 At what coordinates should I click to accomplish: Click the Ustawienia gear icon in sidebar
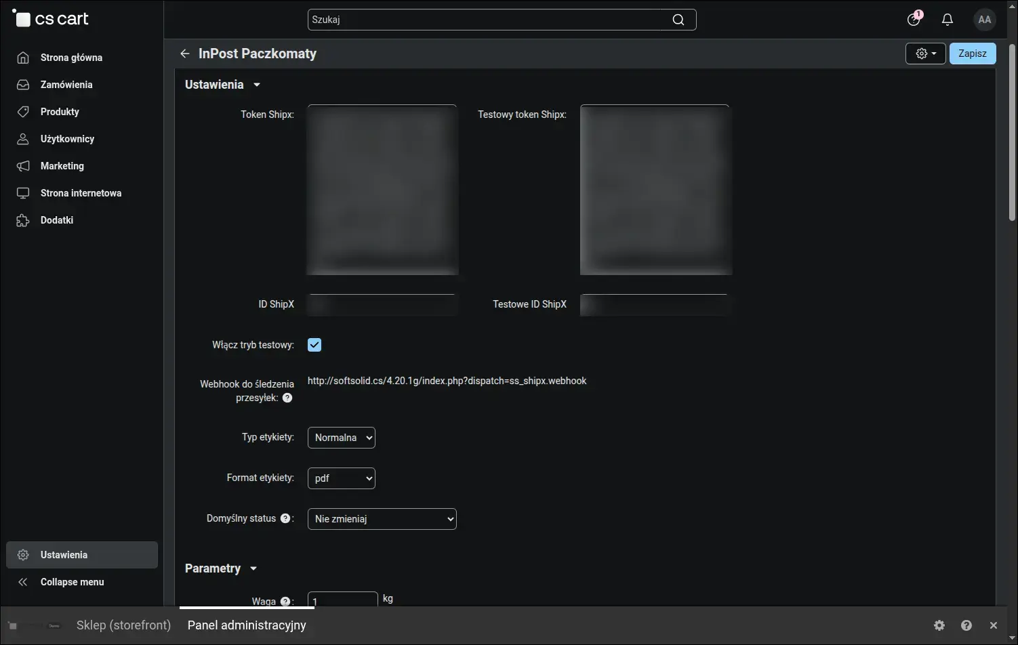click(23, 555)
